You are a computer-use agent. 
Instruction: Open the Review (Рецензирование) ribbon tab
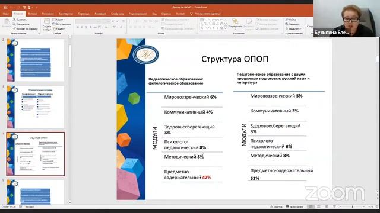138,14
